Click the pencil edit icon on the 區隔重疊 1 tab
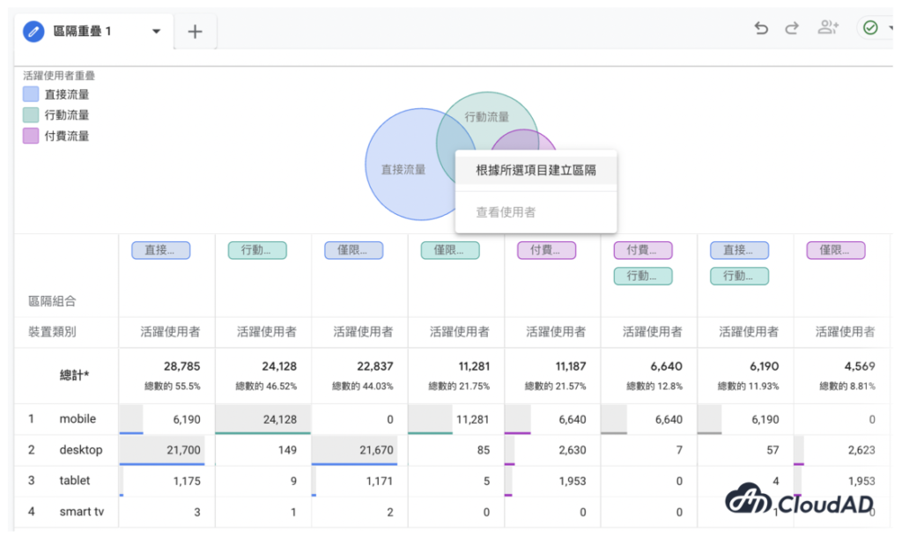902x538 pixels. pos(33,31)
